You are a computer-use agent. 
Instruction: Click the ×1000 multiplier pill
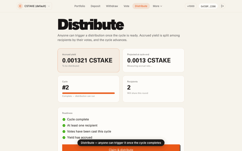tap(191, 6)
